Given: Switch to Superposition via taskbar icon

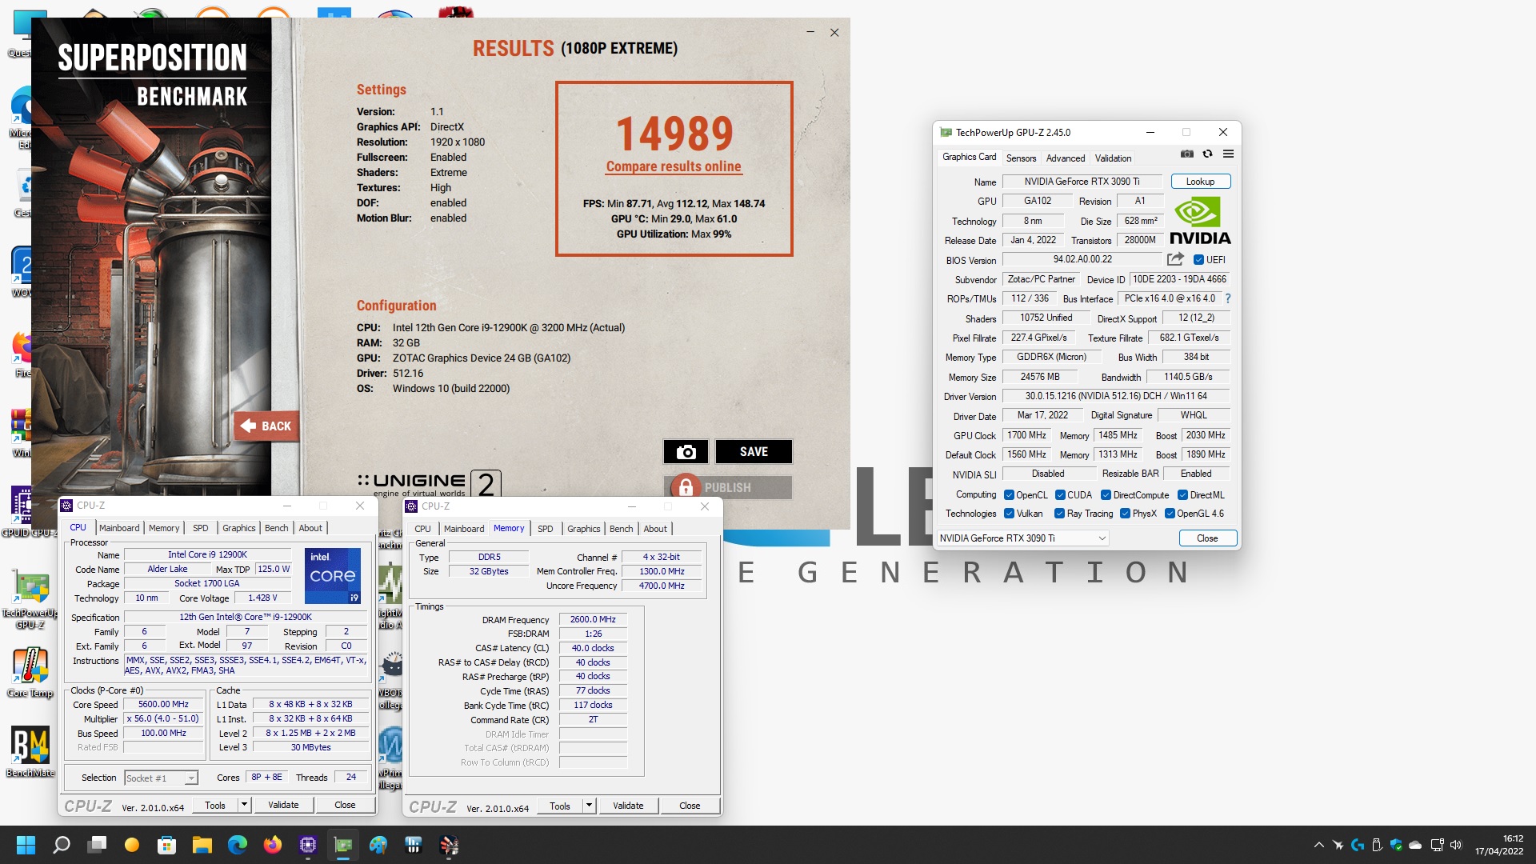Looking at the screenshot, I should 449,845.
